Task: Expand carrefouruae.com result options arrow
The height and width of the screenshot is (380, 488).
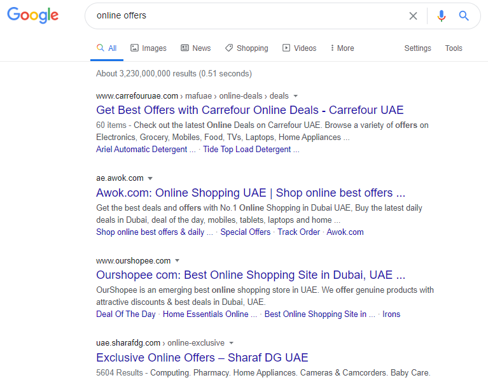Action: 296,96
